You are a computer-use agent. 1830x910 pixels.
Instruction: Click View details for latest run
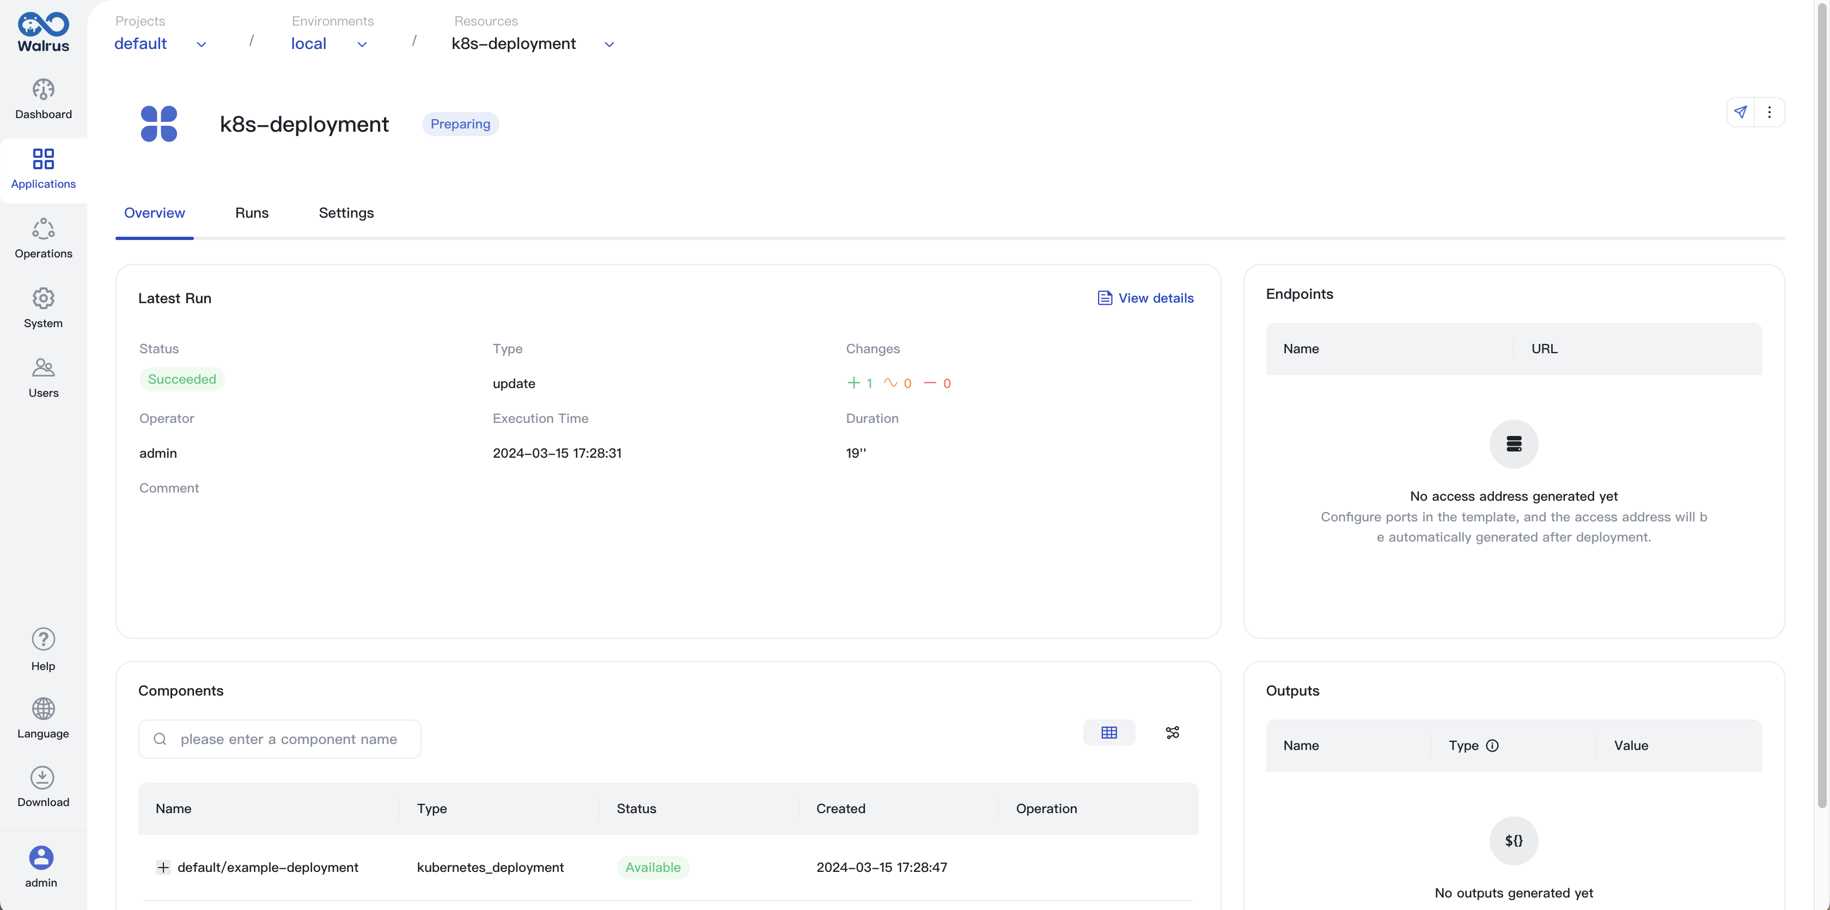[x=1144, y=298]
